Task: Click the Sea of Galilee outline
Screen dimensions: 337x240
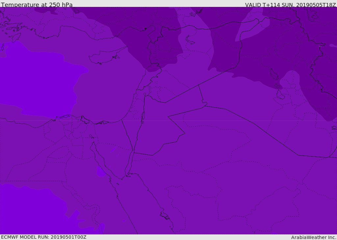Action: [144, 94]
